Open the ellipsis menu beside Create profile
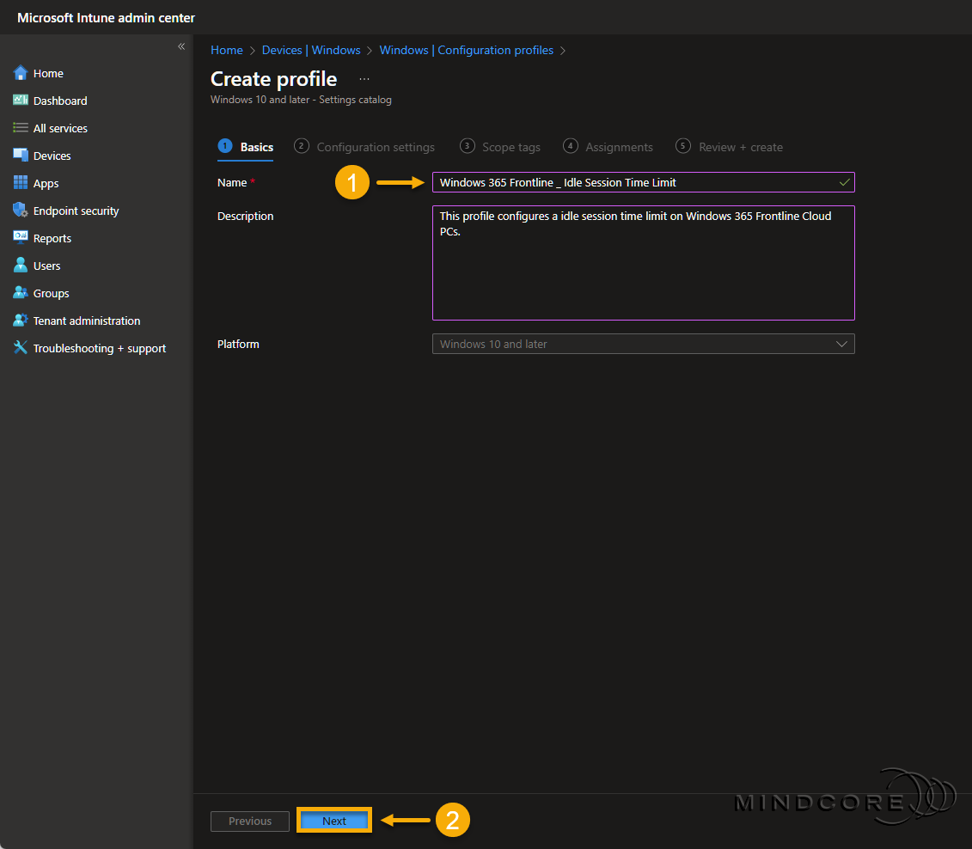Screen dimensions: 972x849 click(x=364, y=79)
